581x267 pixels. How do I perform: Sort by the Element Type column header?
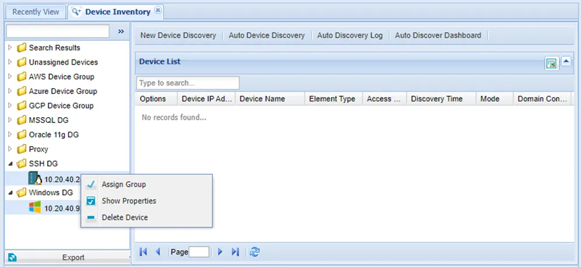click(x=334, y=99)
